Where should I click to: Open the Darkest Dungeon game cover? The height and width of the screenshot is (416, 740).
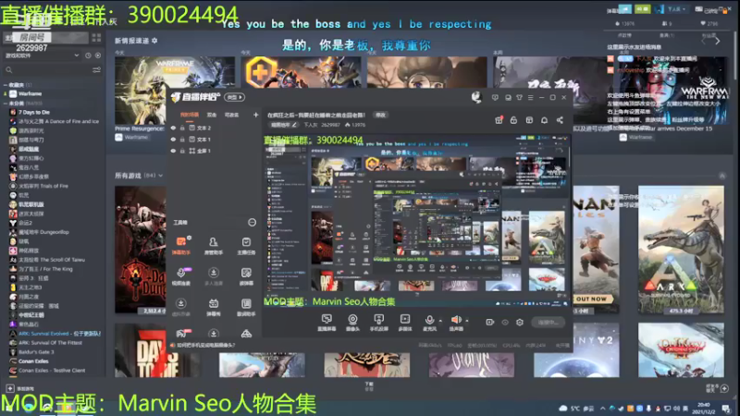point(141,250)
